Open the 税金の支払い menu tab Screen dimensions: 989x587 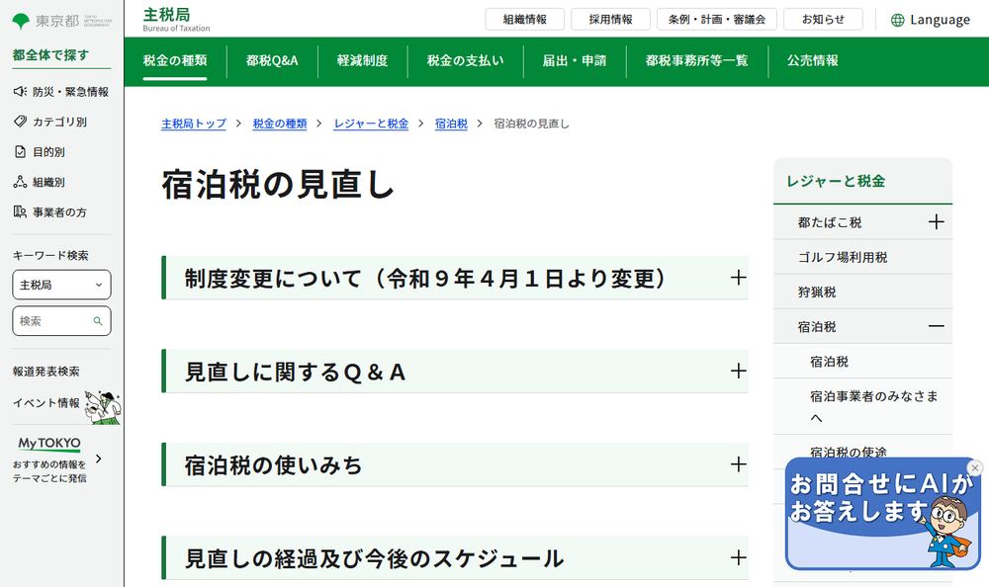pyautogui.click(x=465, y=60)
